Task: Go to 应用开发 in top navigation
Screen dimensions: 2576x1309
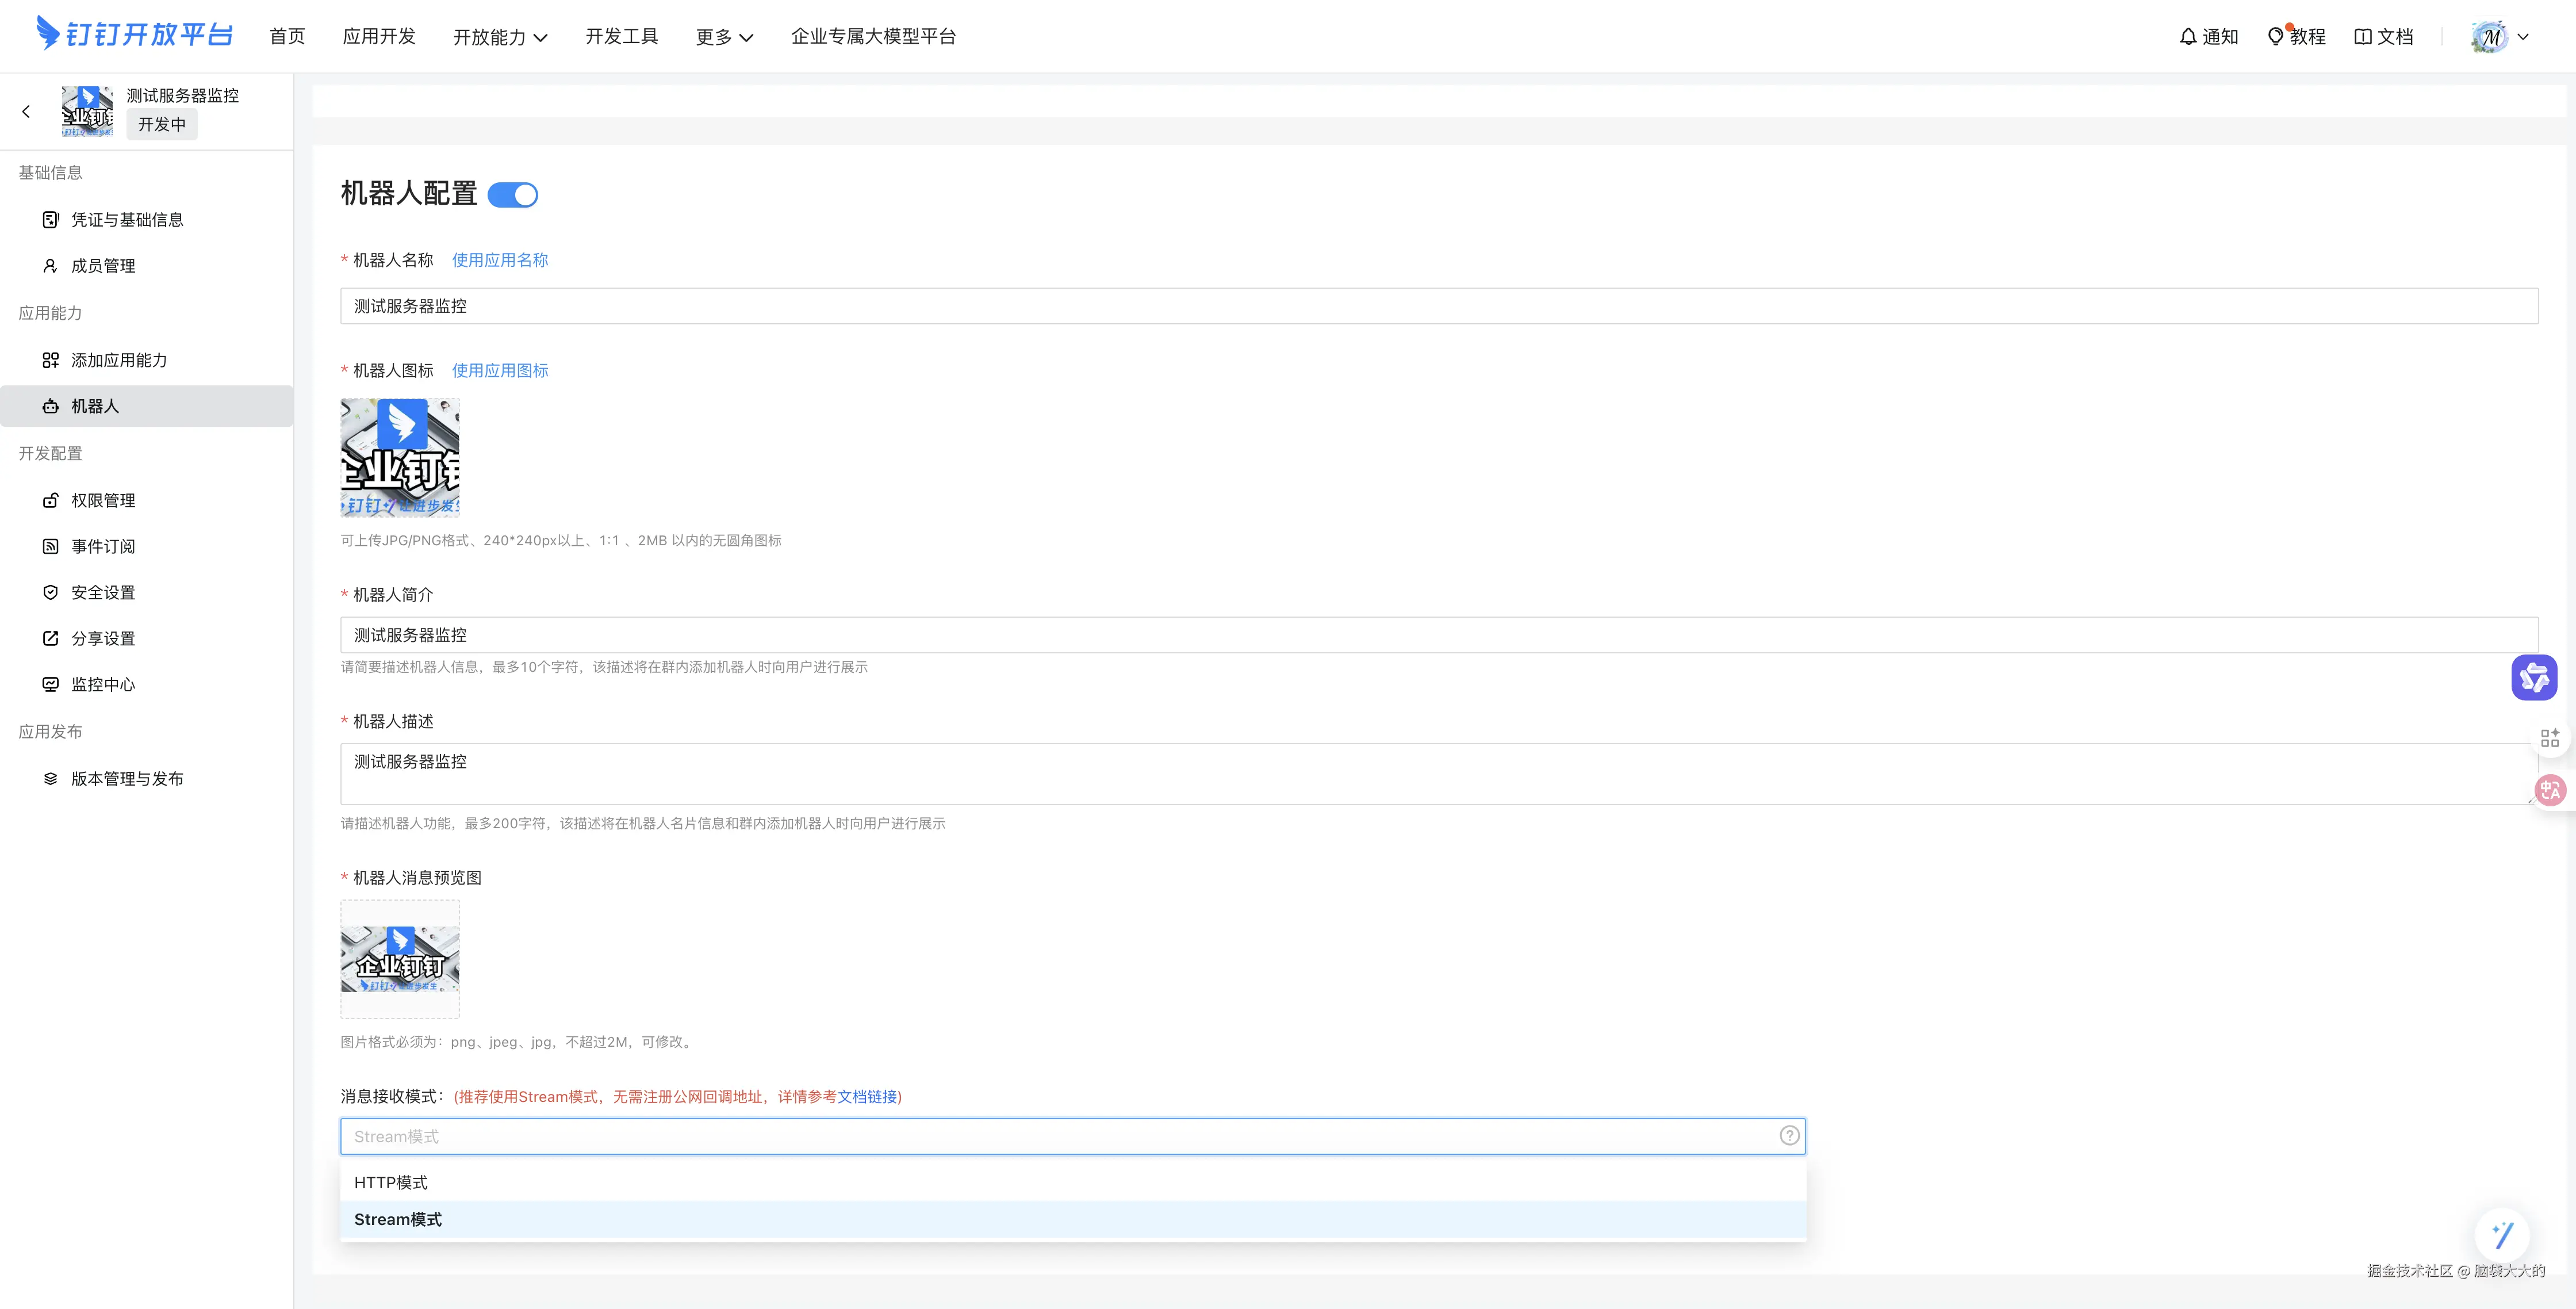Action: [x=379, y=37]
